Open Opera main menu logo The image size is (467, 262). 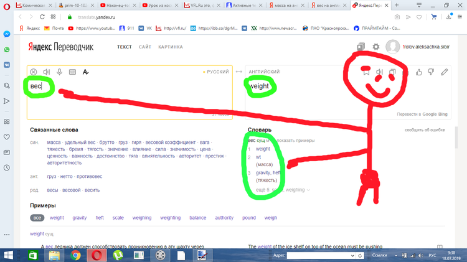[x=7, y=7]
